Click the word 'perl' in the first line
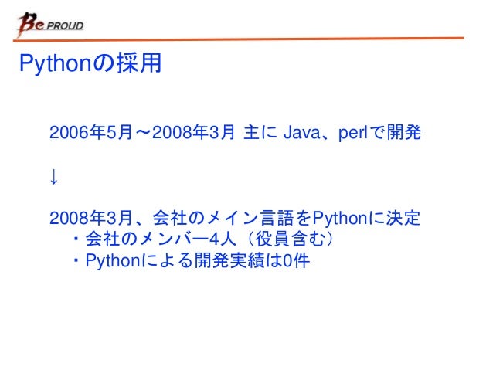Screen dimensions: 493x370 pyautogui.click(x=353, y=133)
